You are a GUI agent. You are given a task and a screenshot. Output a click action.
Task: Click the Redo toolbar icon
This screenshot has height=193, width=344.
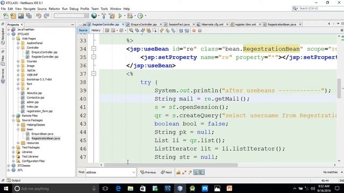[46, 16]
